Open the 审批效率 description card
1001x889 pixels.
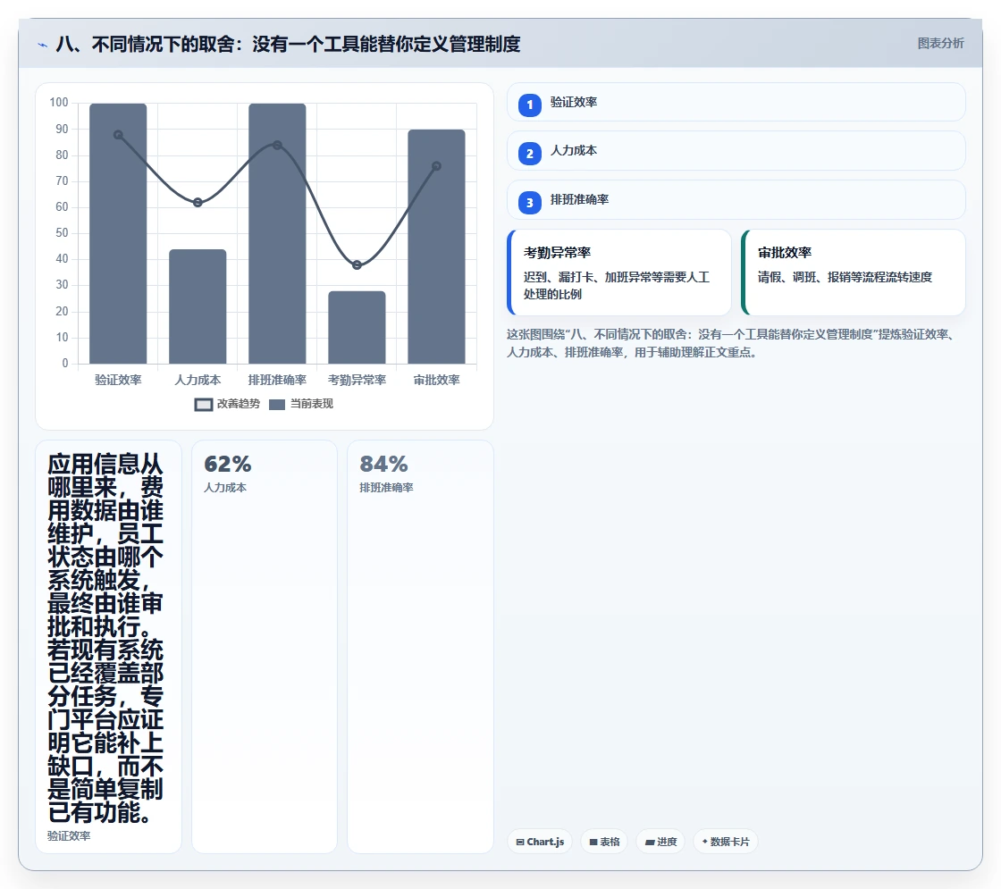pyautogui.click(x=854, y=273)
